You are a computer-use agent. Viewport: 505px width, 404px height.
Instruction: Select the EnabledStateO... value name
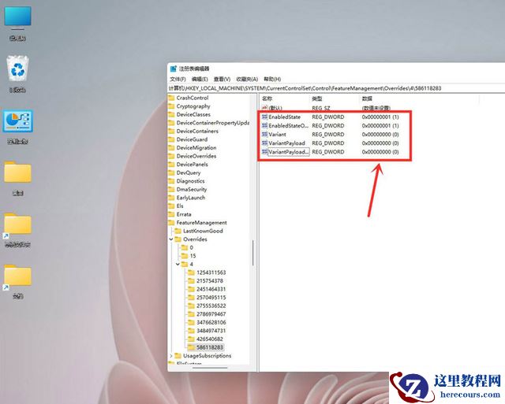[289, 126]
